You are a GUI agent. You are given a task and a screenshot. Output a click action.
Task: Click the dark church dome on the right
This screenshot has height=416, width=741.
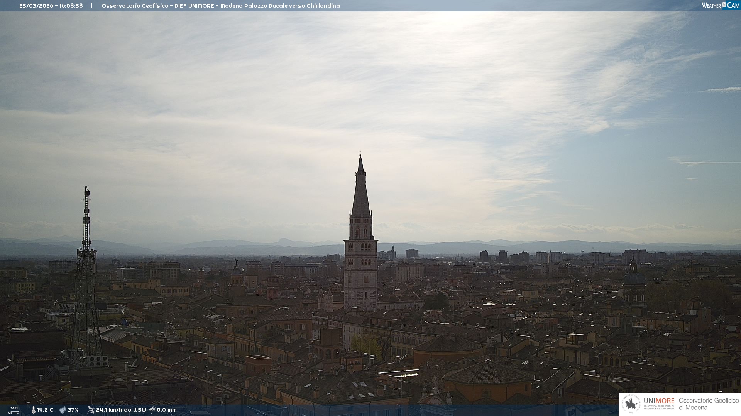pos(634,277)
